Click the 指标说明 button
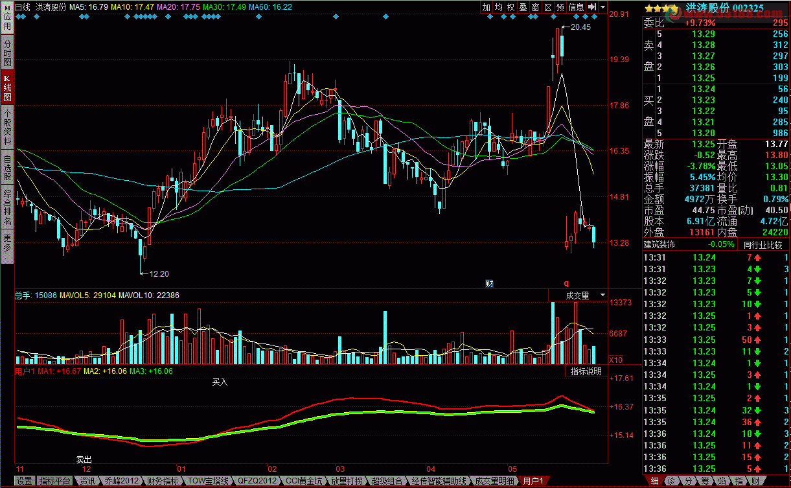Image resolution: width=791 pixels, height=488 pixels. 586,371
